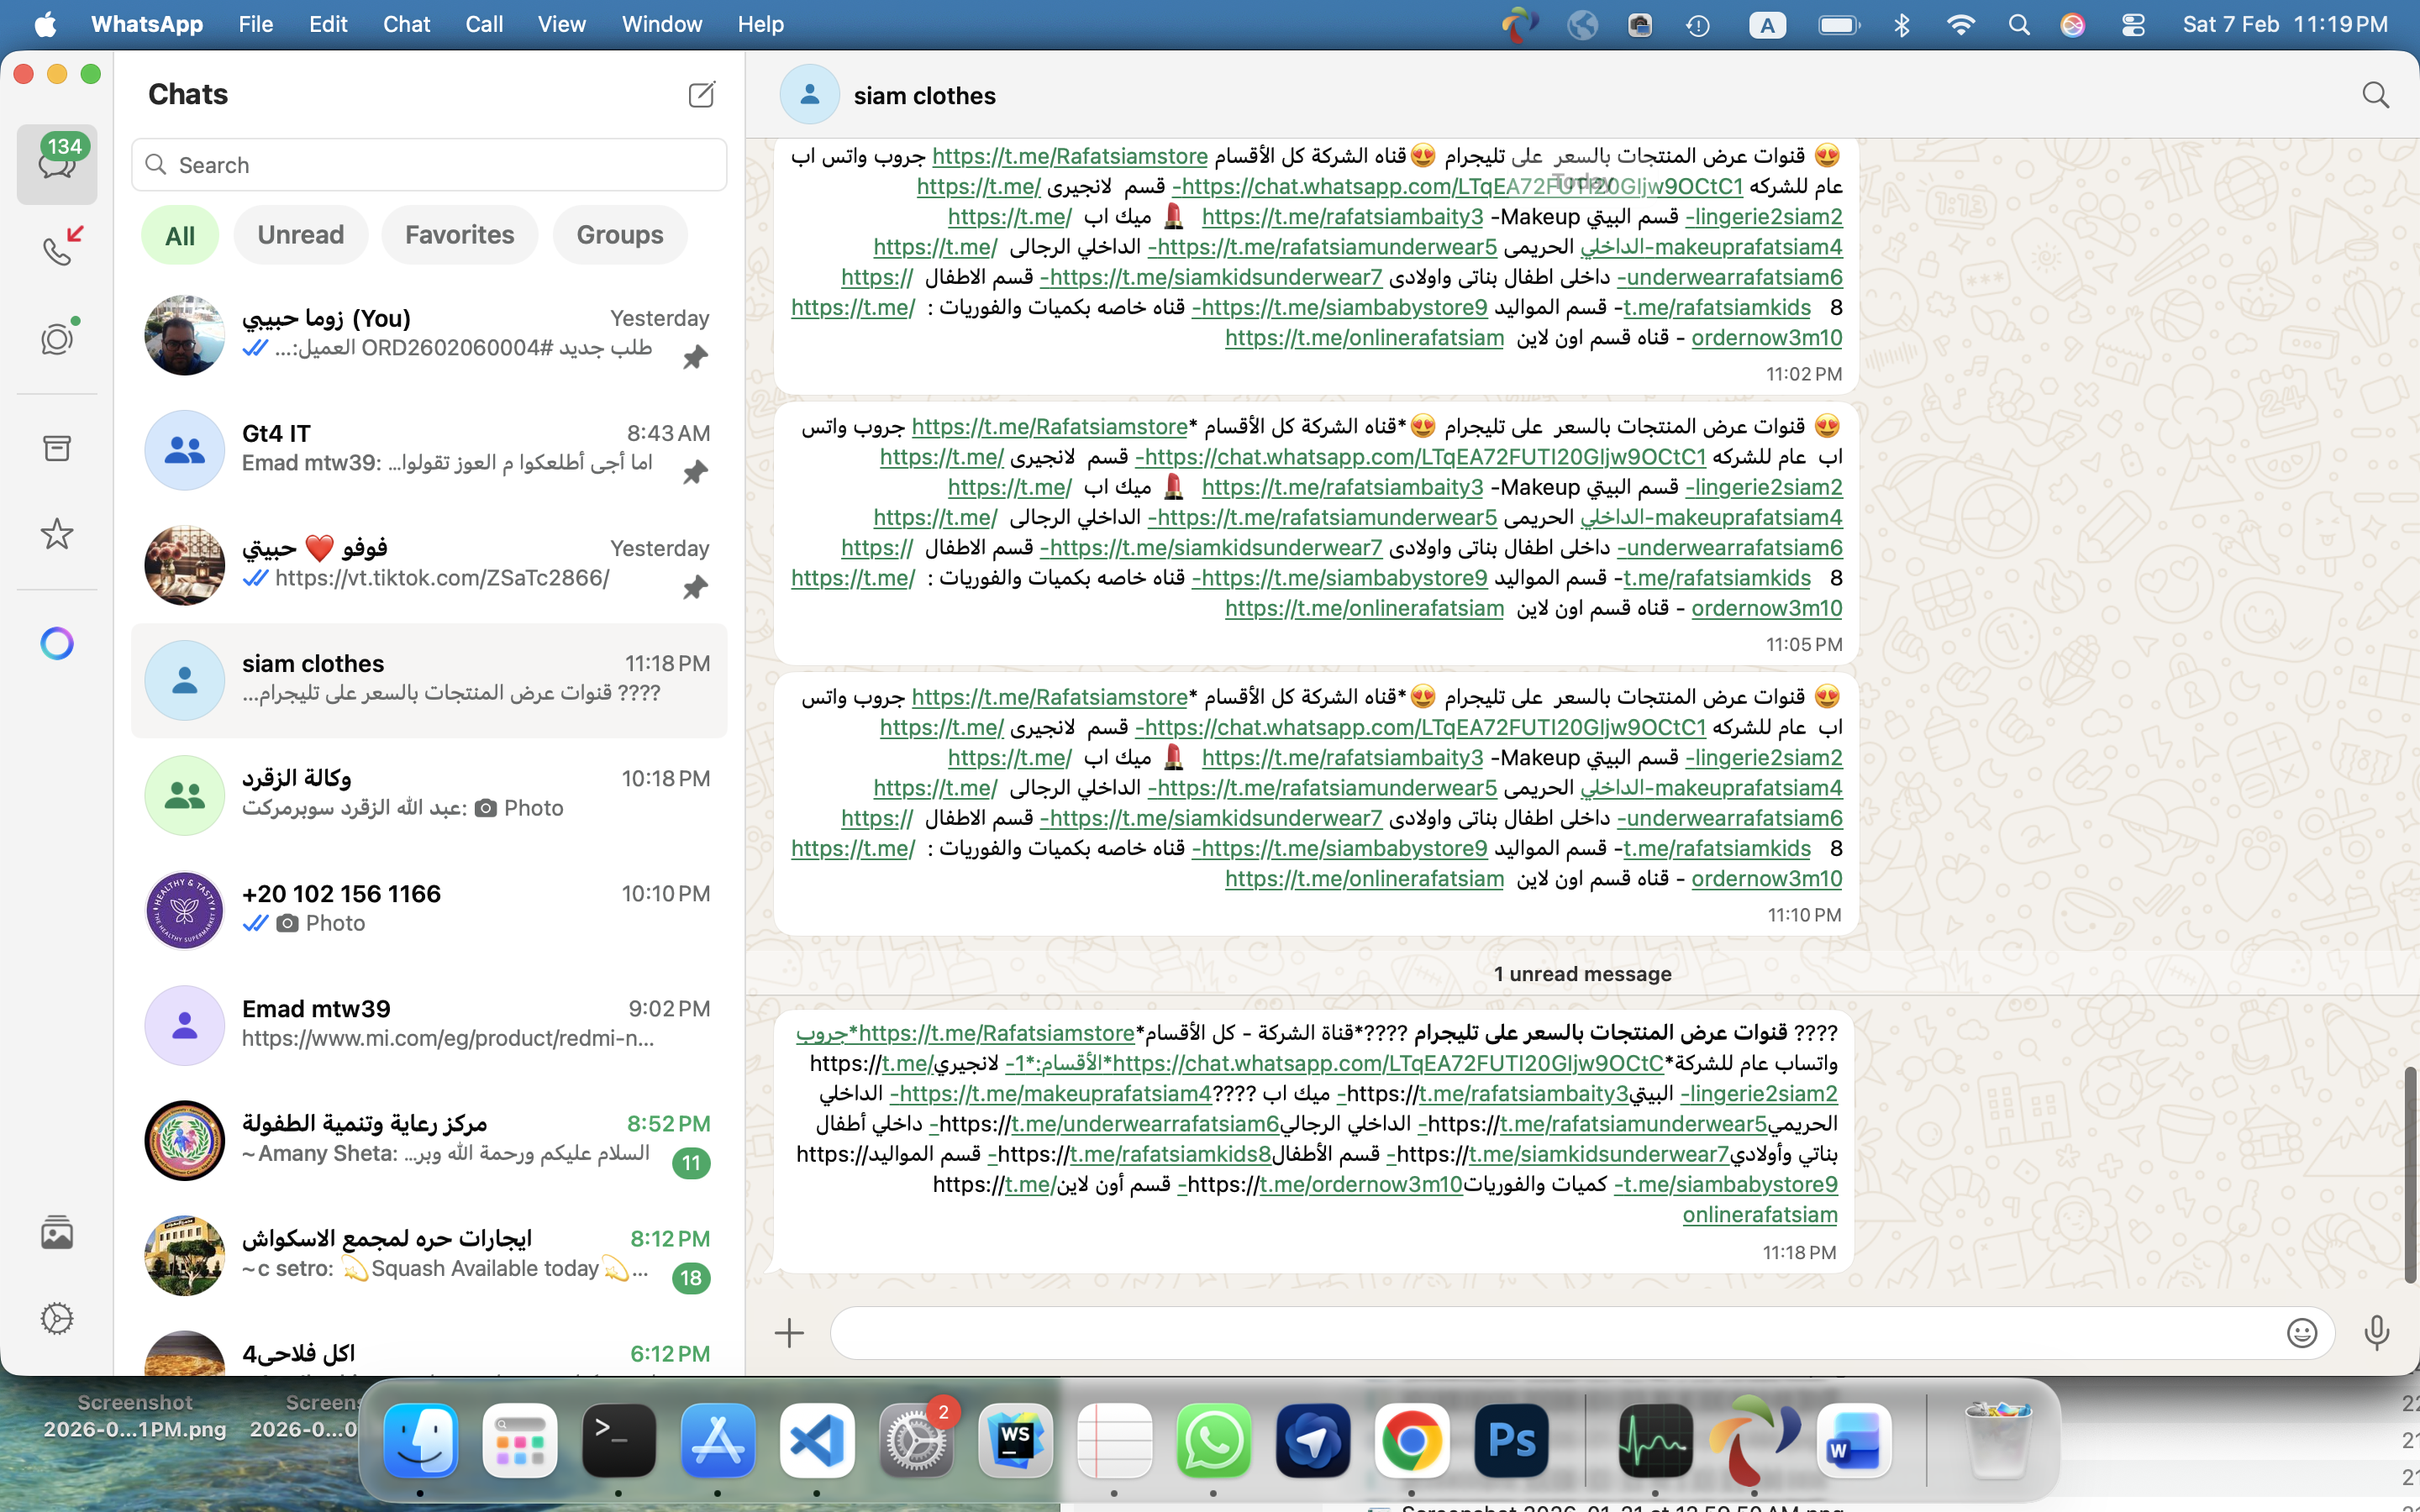Select the Unread filter chip
Image resolution: width=2420 pixels, height=1512 pixels.
point(300,235)
